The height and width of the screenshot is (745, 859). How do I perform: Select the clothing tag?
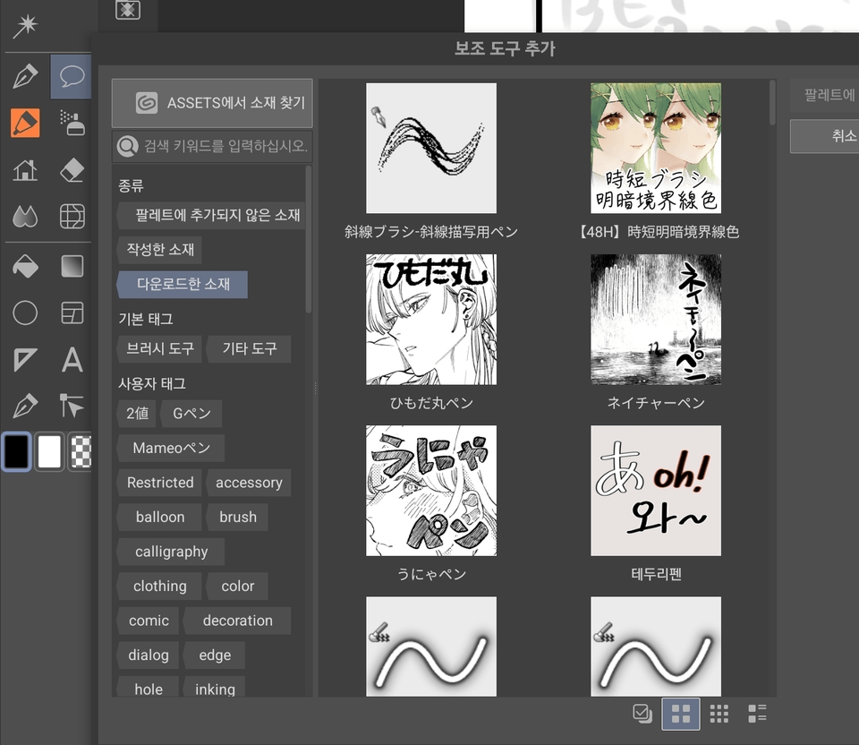tap(159, 586)
